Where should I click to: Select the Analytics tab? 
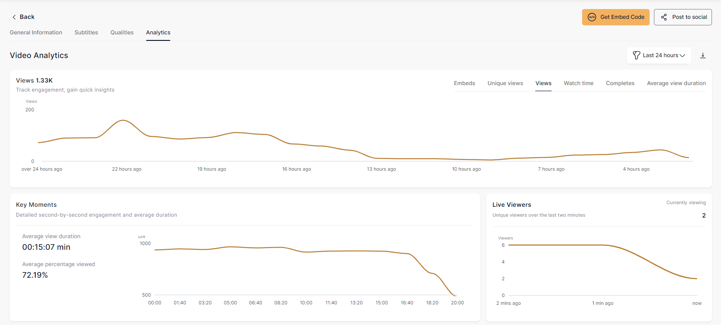point(158,33)
